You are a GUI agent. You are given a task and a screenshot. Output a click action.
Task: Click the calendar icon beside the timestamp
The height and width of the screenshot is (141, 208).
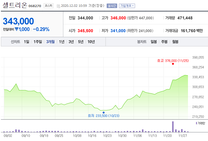pos(58,6)
